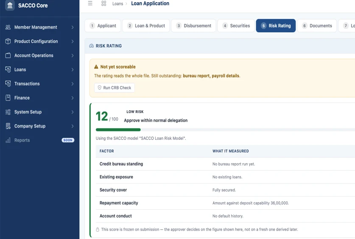Expand the Loans sidebar chevron
The height and width of the screenshot is (239, 355).
(x=73, y=69)
